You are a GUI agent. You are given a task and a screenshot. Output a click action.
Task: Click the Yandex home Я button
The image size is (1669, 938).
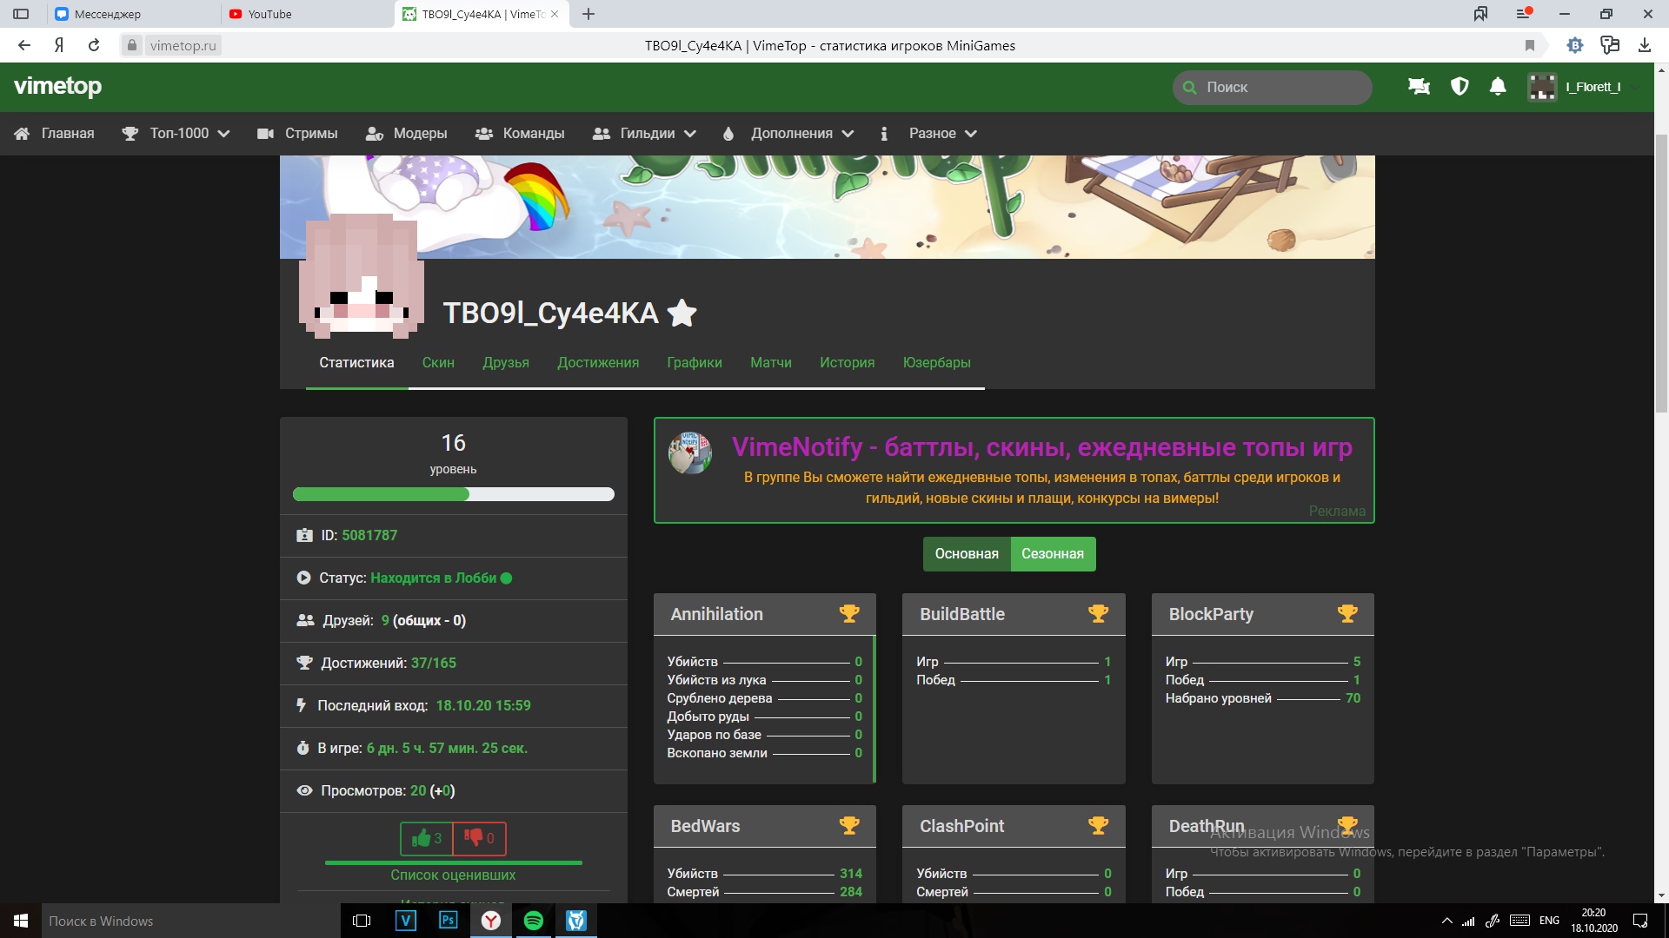59,45
